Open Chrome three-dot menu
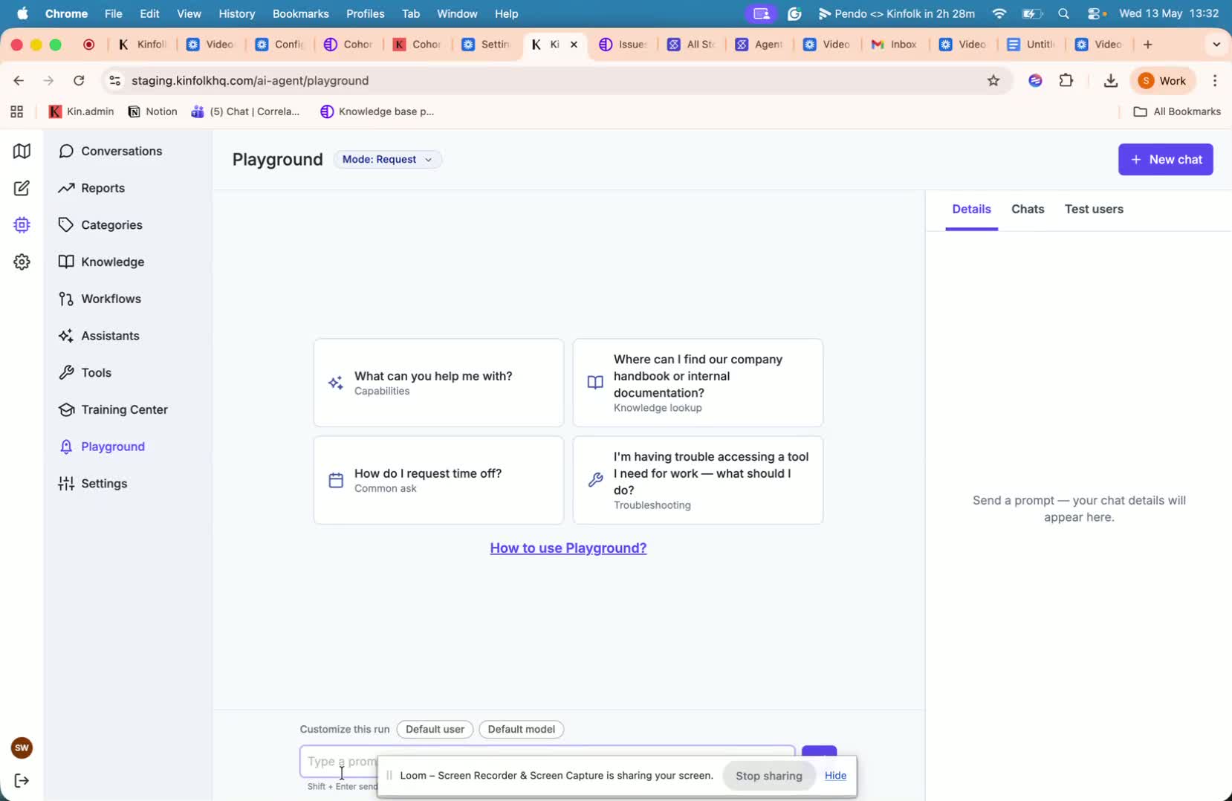Viewport: 1232px width, 801px height. tap(1215, 80)
